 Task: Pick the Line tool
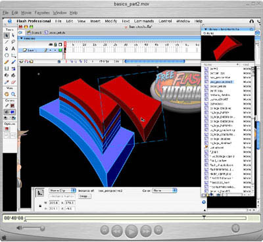pos(7,42)
